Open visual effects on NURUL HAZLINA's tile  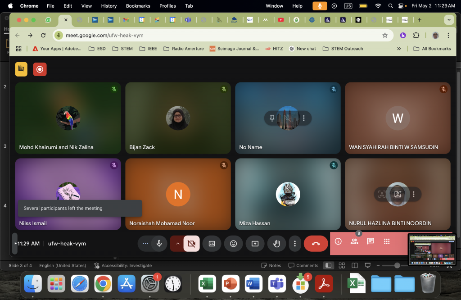(x=398, y=194)
